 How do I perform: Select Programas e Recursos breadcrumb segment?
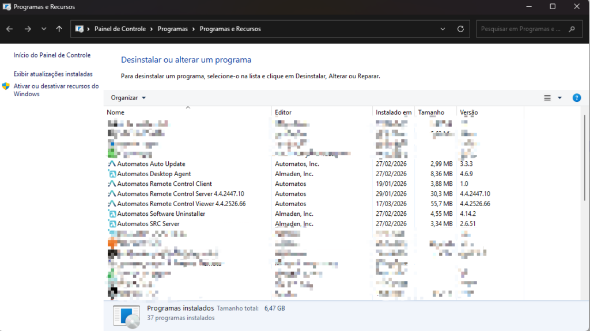point(230,29)
